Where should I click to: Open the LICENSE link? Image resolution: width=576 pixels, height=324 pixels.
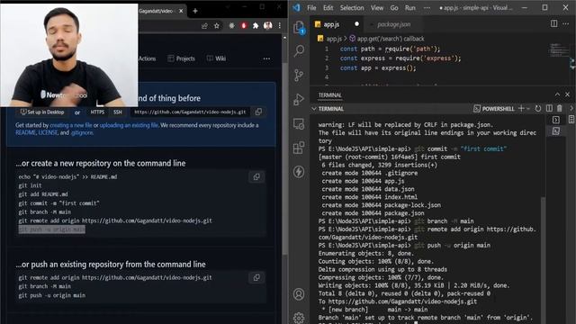pyautogui.click(x=48, y=132)
